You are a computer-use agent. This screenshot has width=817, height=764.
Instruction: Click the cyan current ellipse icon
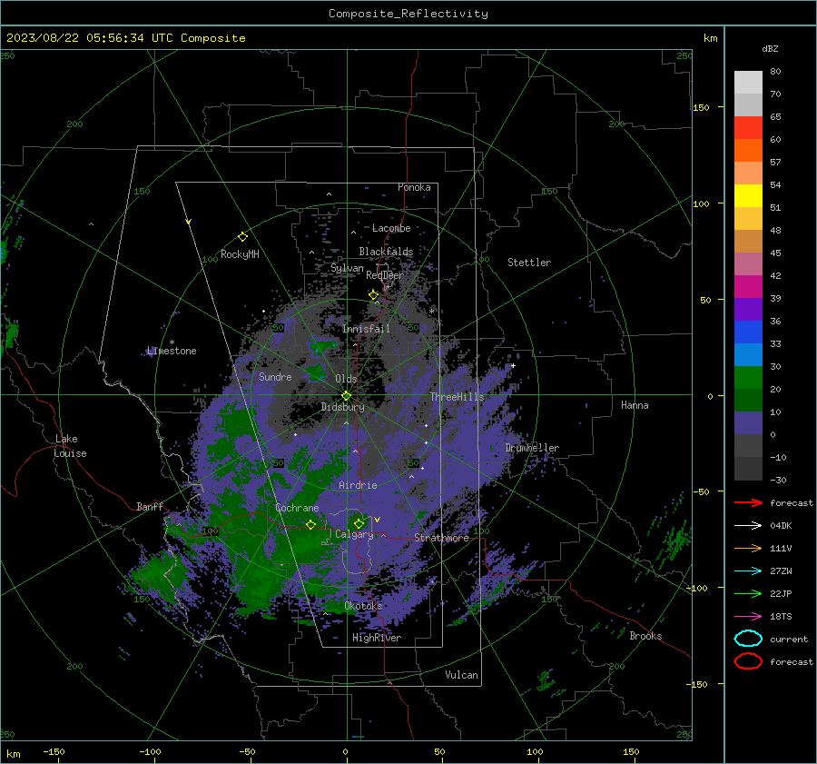click(x=748, y=639)
